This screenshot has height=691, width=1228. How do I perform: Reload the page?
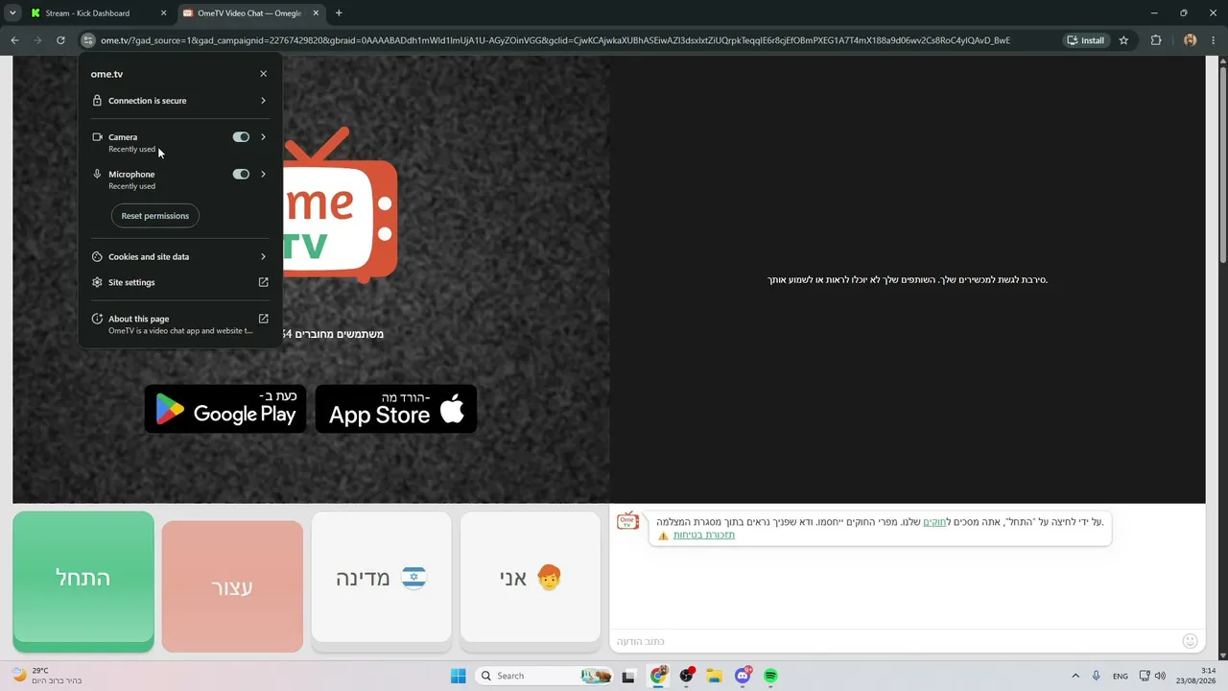click(x=60, y=40)
